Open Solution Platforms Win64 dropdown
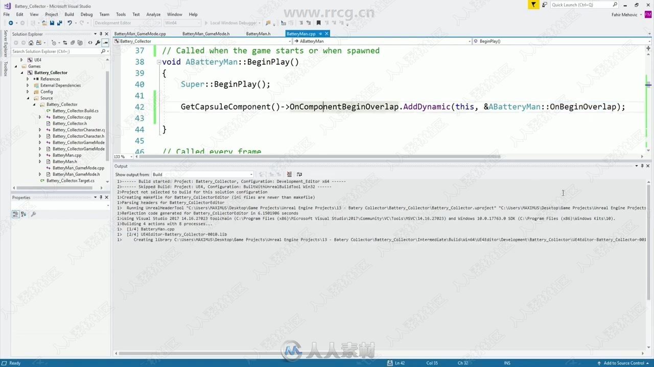Screen dimensions: 654x367 (182, 23)
